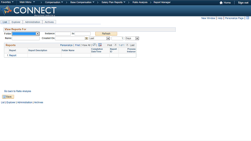The image size is (251, 141).
Task: Open the Help link
Action: coord(220,18)
